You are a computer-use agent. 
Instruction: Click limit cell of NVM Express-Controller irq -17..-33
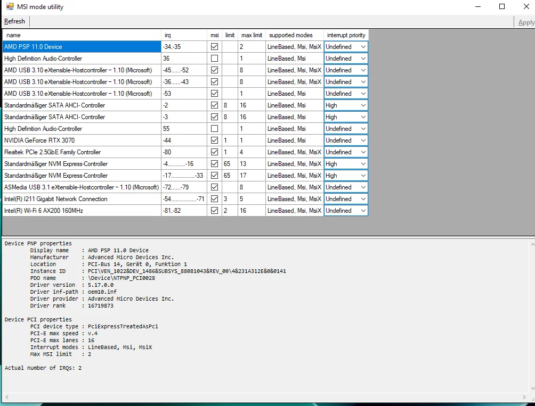tap(230, 176)
